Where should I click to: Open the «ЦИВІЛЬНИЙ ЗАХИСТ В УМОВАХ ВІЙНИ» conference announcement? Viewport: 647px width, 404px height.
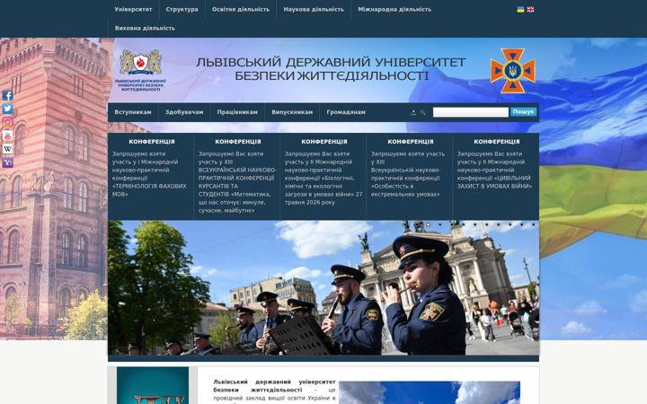496,170
